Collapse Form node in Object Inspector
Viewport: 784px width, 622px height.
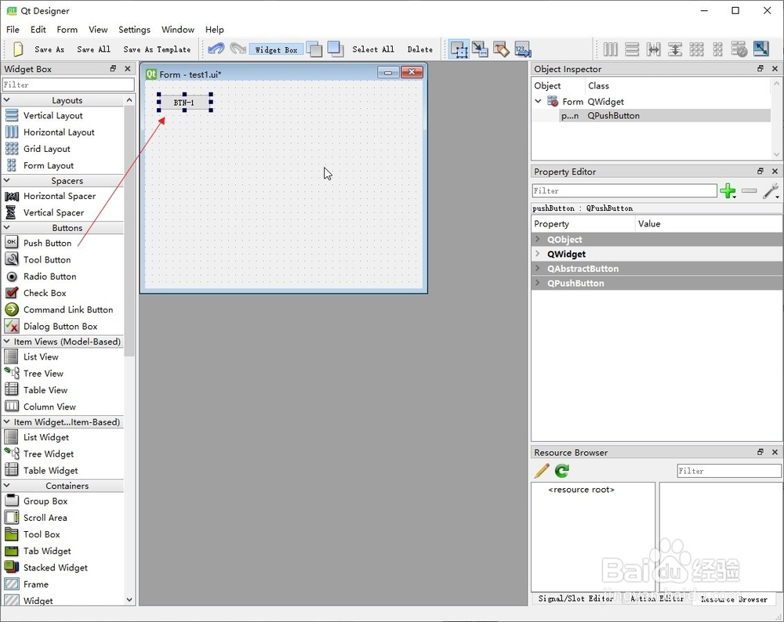point(538,101)
